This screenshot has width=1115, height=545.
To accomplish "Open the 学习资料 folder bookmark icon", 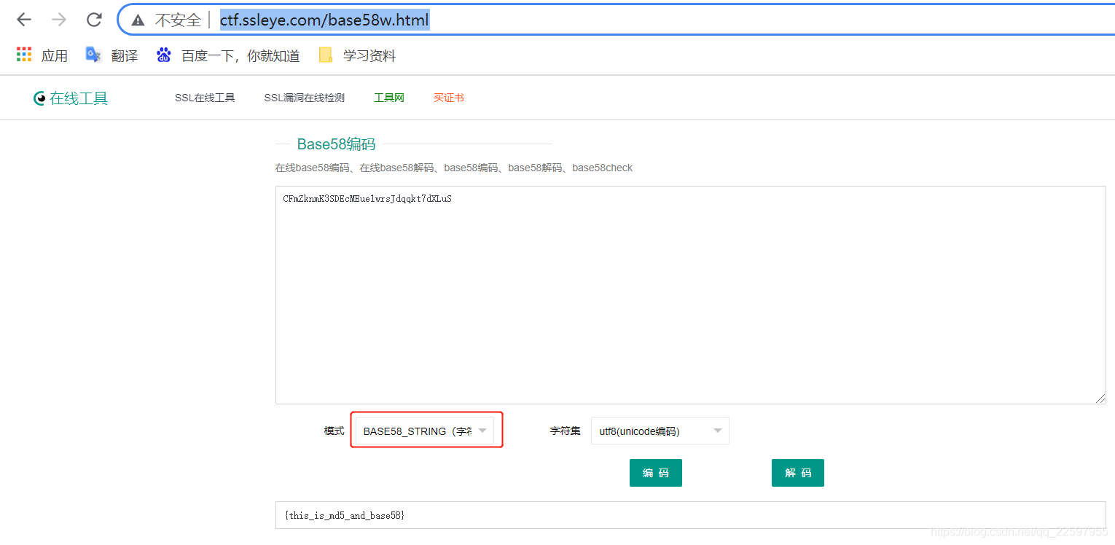I will click(325, 55).
